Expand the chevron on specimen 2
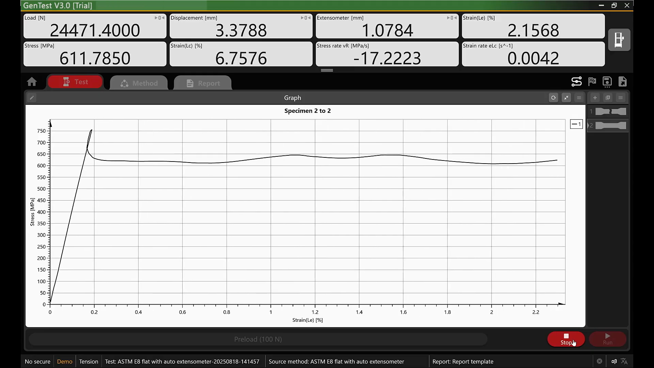 pyautogui.click(x=588, y=125)
